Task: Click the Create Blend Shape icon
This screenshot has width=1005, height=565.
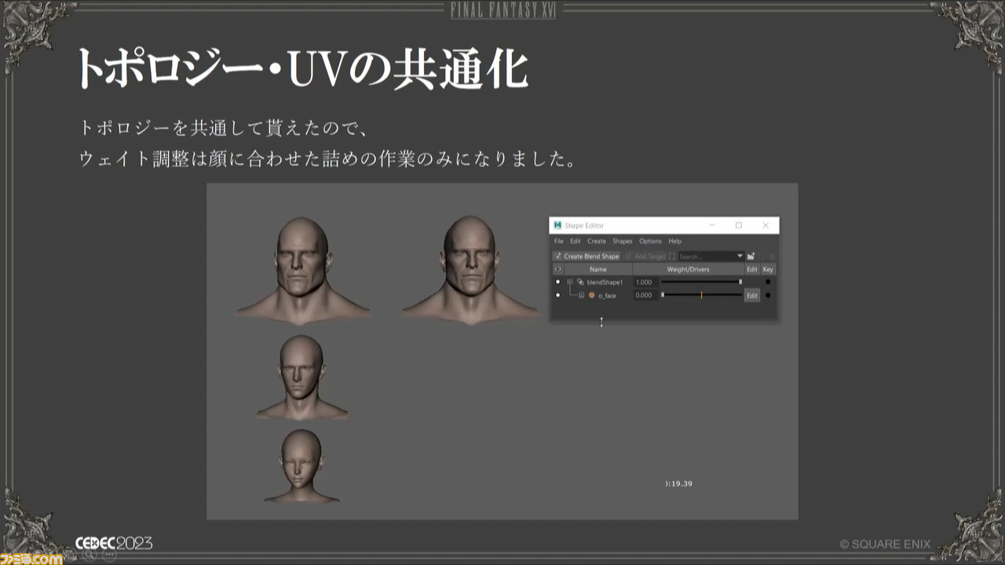Action: (x=557, y=256)
